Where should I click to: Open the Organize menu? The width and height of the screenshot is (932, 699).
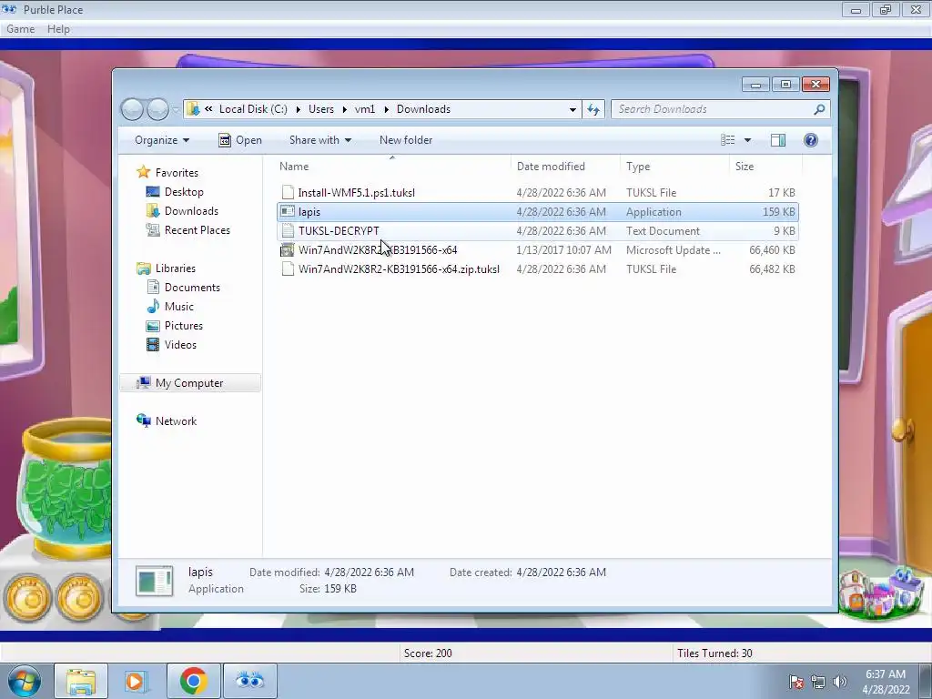[162, 140]
